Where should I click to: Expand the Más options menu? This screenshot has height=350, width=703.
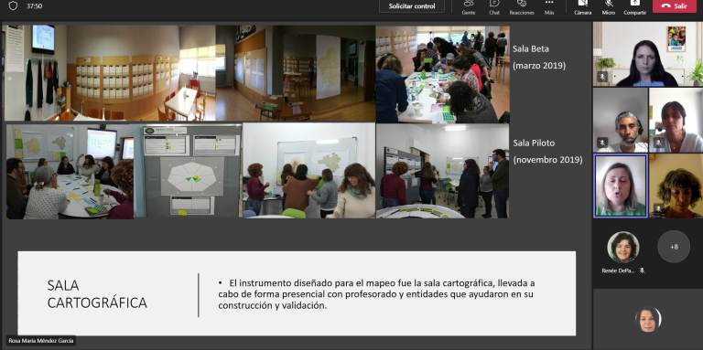[x=549, y=7]
